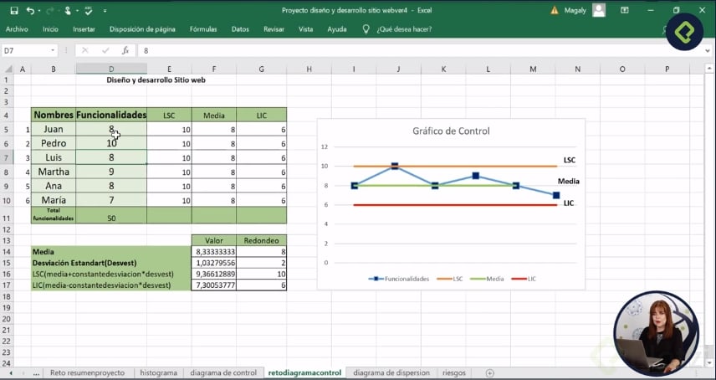This screenshot has height=380, width=716.
Task: Switch to the histograma sheet
Action: [158, 372]
